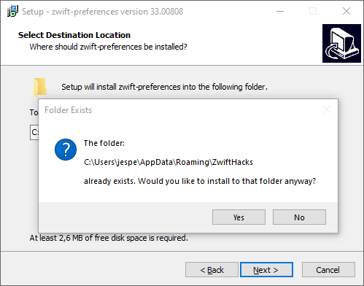Click the Setup window title text
This screenshot has height=286, width=364.
pyautogui.click(x=102, y=12)
